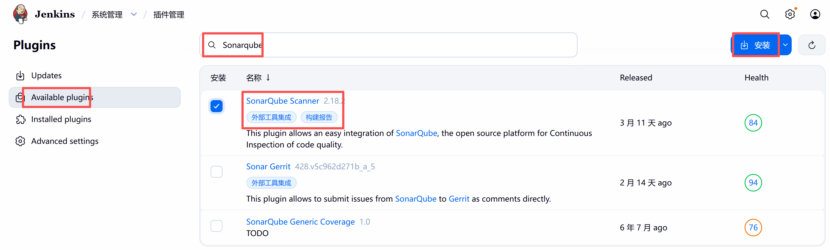The image size is (830, 250).
Task: Check the Sonar Gerrit install checkbox
Action: pyautogui.click(x=217, y=172)
